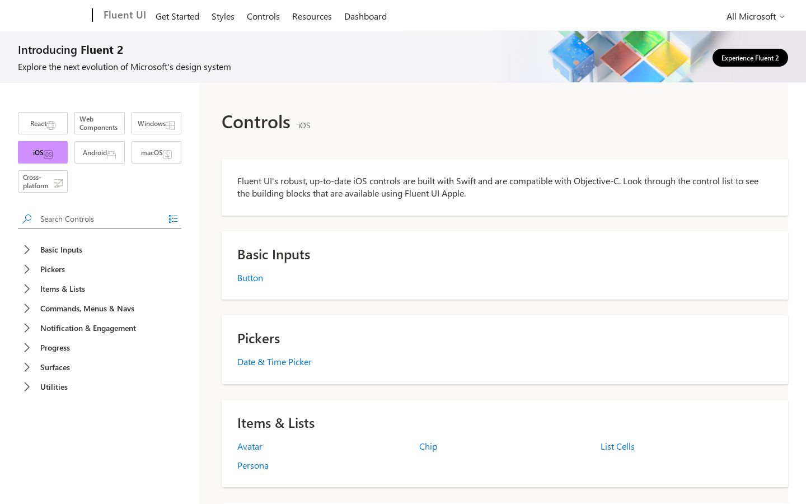806x504 pixels.
Task: Click the Introducing Fluent 2 banner heading
Action: pos(71,50)
